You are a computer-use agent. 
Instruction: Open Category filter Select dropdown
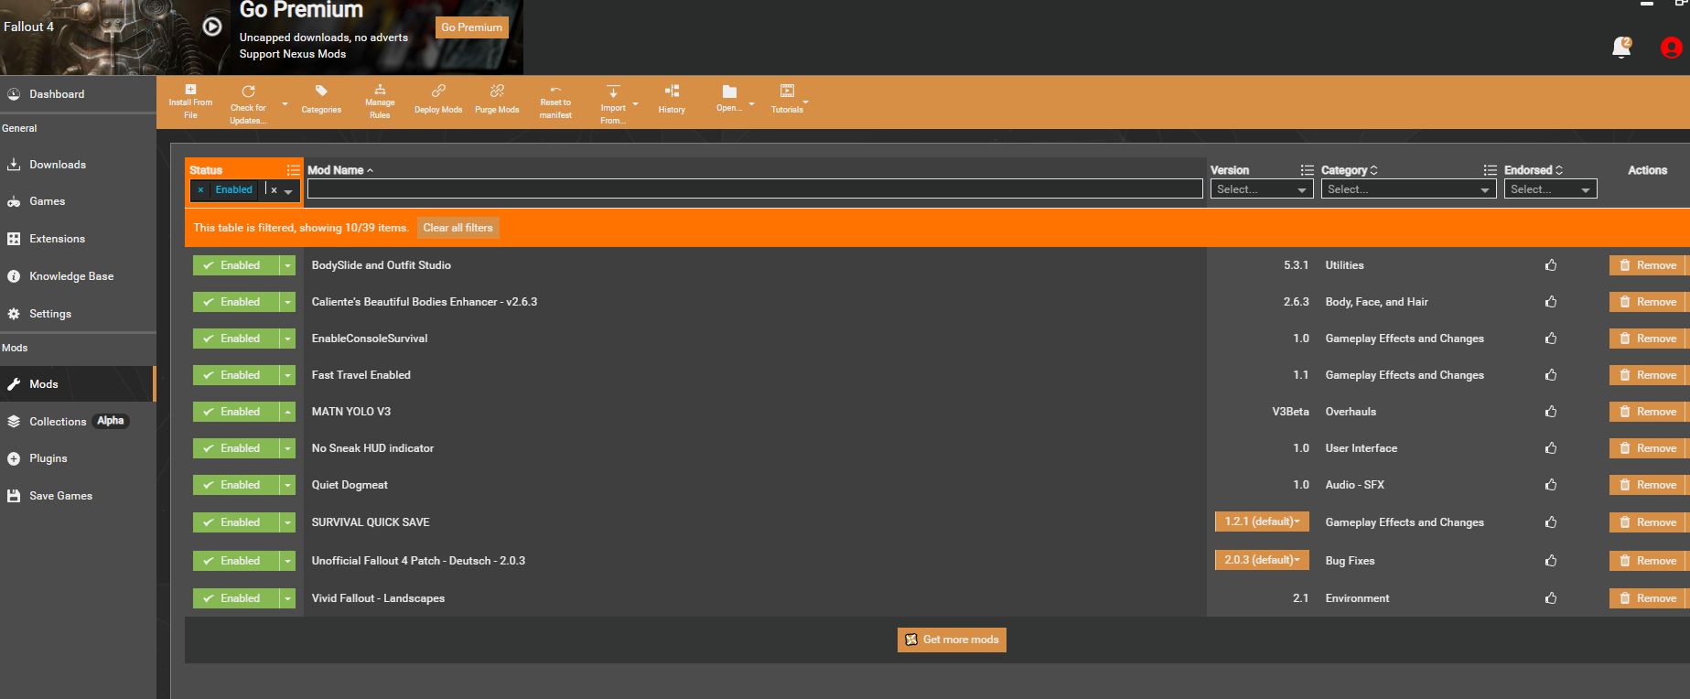1409,189
